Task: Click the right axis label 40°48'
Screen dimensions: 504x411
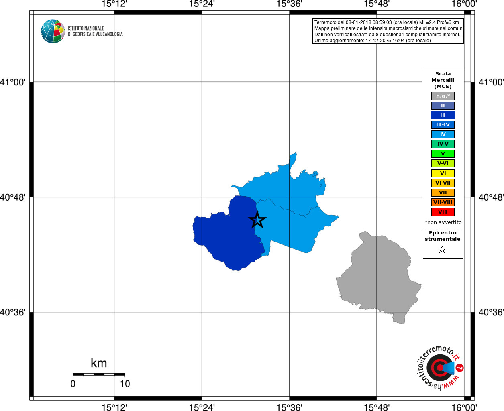Action: click(x=491, y=197)
